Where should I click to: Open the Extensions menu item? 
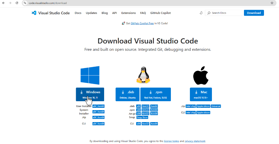point(128,13)
